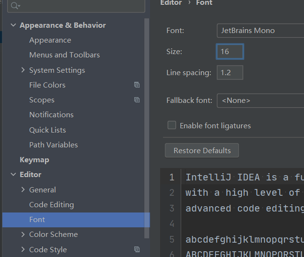Open the Keymap settings page
304x257 pixels.
pyautogui.click(x=34, y=160)
